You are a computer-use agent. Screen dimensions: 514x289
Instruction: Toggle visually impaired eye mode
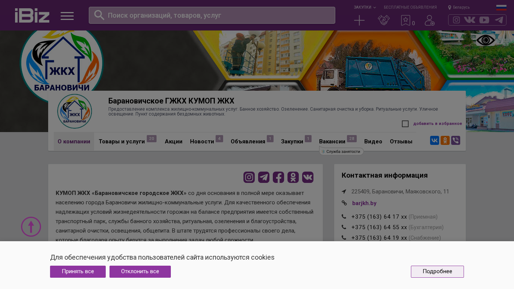click(x=486, y=40)
